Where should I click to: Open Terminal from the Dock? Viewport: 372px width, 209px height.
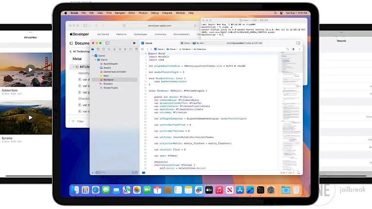point(260,190)
